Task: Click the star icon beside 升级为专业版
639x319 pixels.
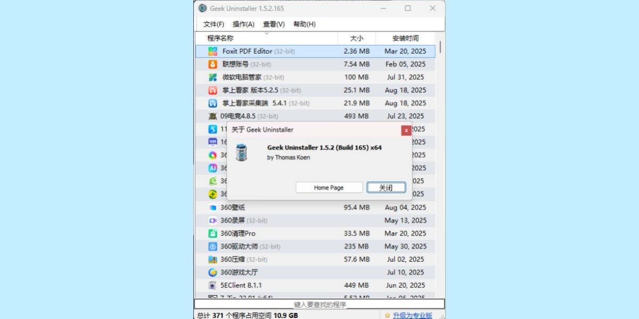Action: tap(387, 315)
